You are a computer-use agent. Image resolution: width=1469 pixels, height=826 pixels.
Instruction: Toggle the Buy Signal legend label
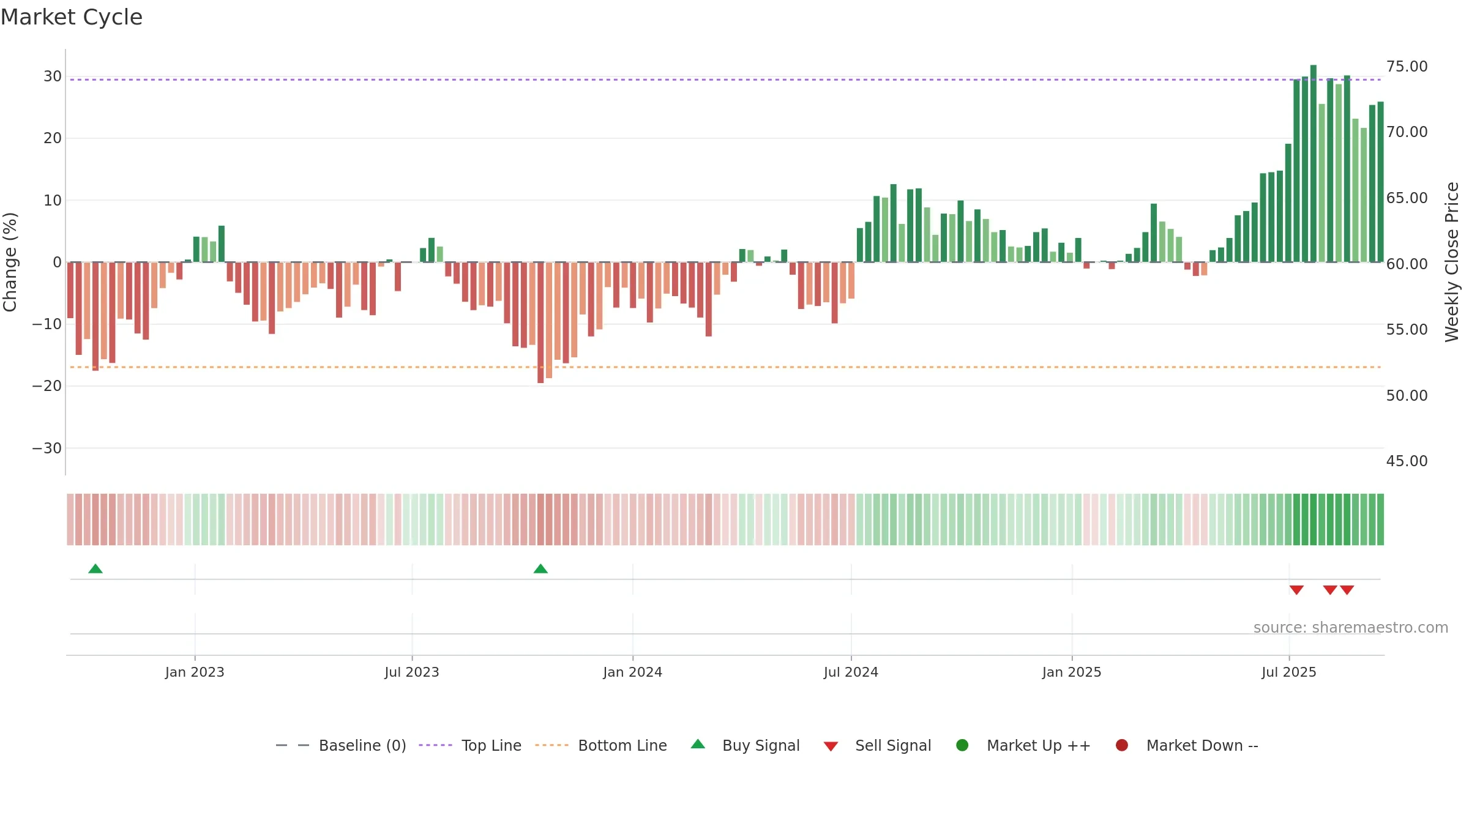pos(761,746)
